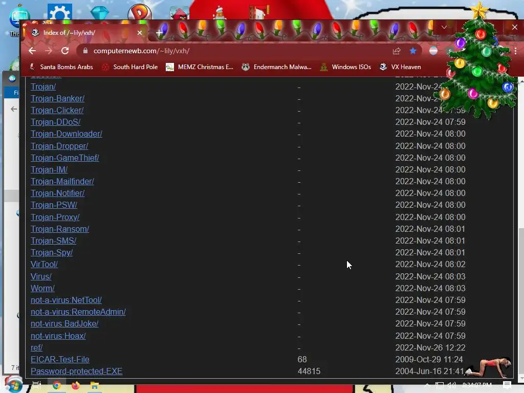Open the ref/ directory link
524x393 pixels.
(36, 347)
